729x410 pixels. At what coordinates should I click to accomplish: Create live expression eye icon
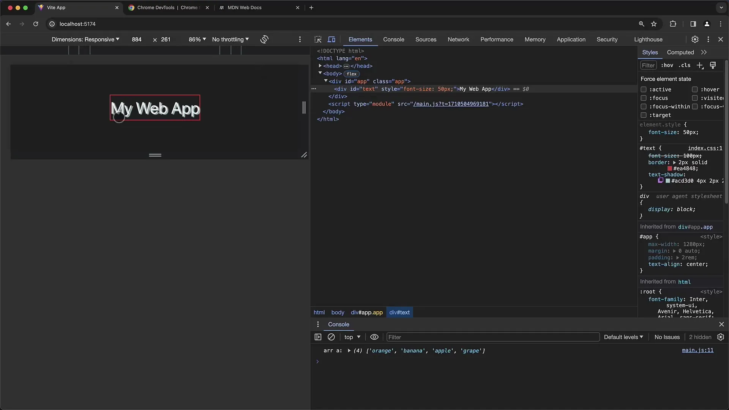374,337
